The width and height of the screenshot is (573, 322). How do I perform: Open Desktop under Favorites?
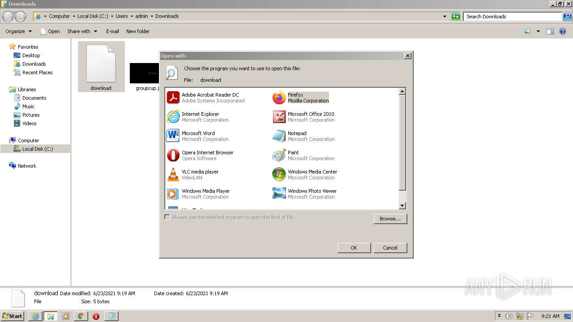coord(27,55)
